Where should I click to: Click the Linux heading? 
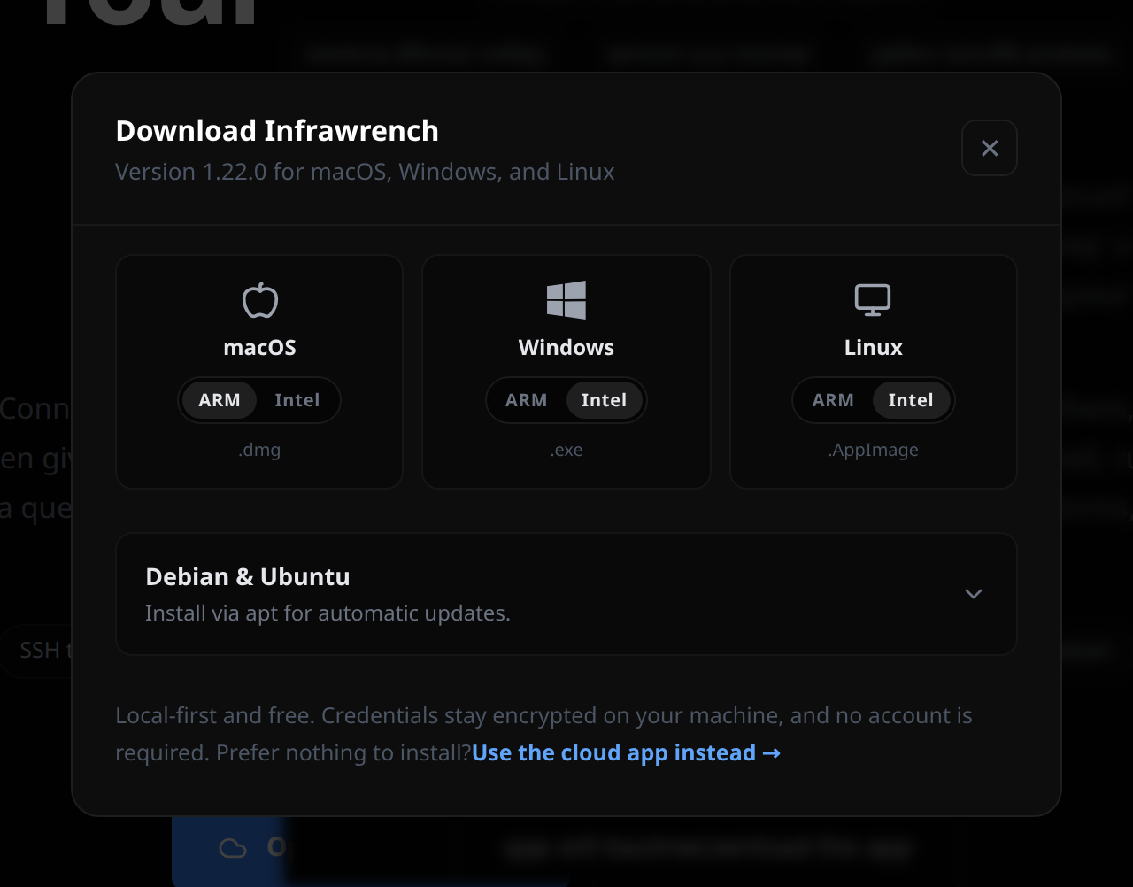click(874, 347)
